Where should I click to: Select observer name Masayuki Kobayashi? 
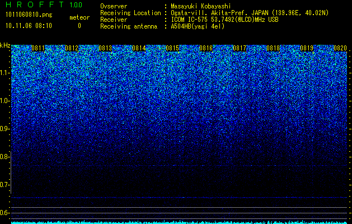[x=201, y=6]
